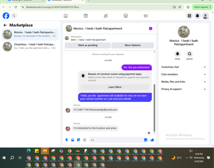The image size is (214, 168).
Task: Open the notifications bell in the top bar
Action: [197, 16]
